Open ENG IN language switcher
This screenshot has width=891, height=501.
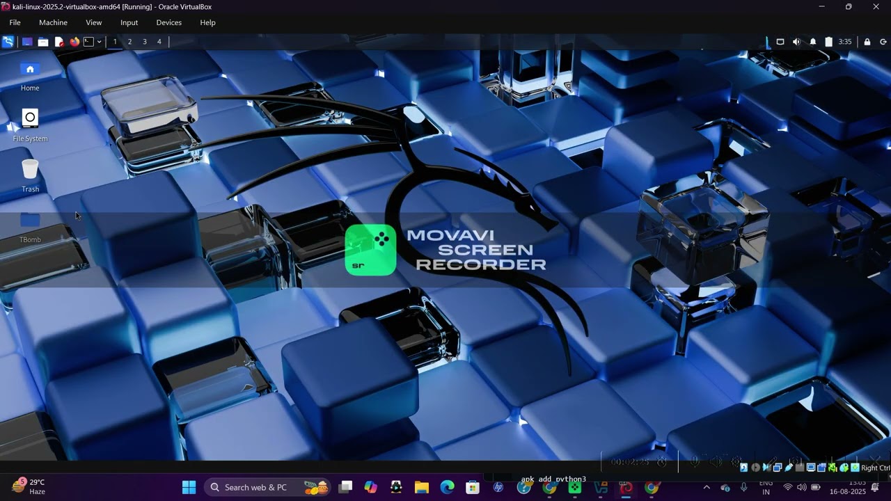point(766,487)
